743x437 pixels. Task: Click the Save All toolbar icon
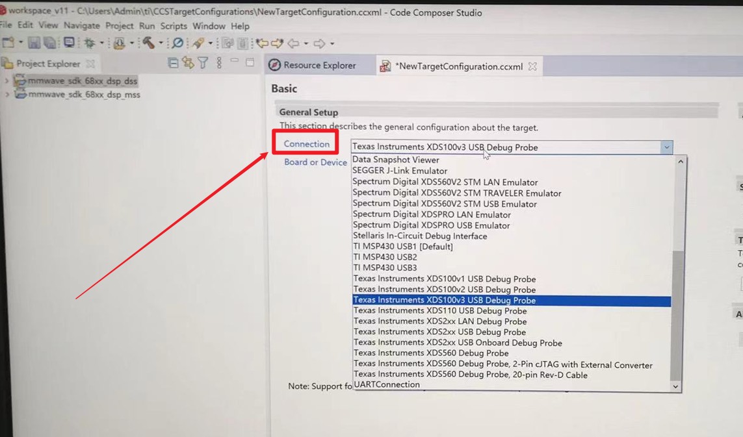click(x=50, y=43)
